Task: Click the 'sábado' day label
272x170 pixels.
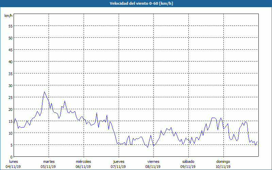Action: [x=188, y=161]
